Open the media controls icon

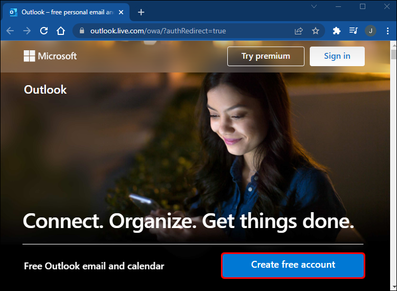354,31
